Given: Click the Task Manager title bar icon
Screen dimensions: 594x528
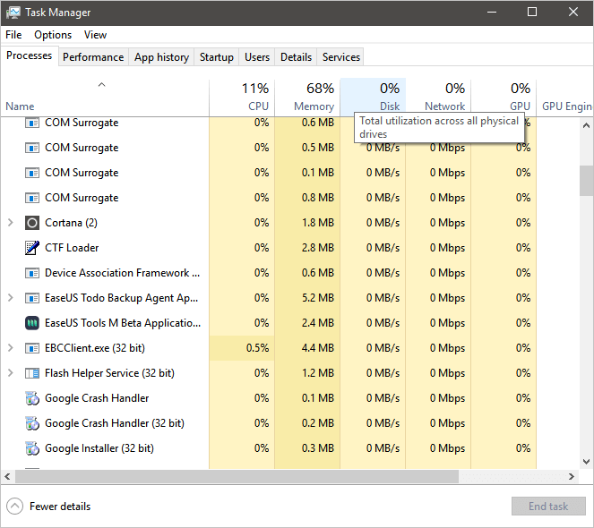Looking at the screenshot, I should [x=13, y=13].
